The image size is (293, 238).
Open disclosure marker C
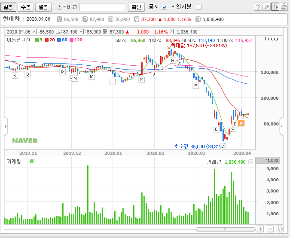pyautogui.click(x=233, y=128)
